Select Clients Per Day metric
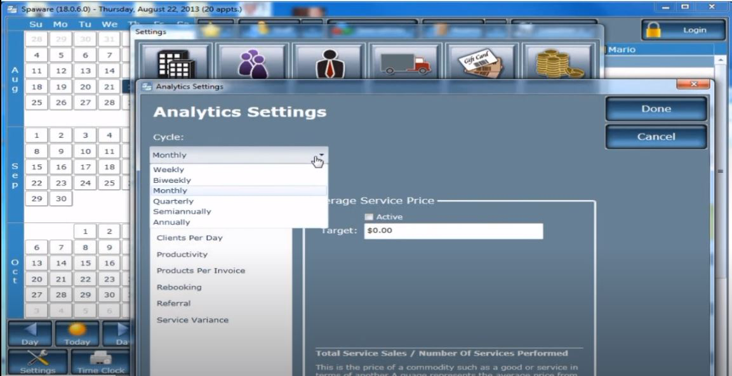The height and width of the screenshot is (376, 732). click(190, 238)
